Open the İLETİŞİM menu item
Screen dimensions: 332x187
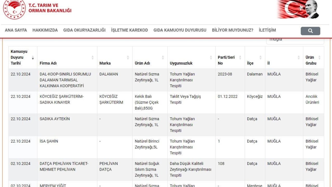click(x=267, y=30)
